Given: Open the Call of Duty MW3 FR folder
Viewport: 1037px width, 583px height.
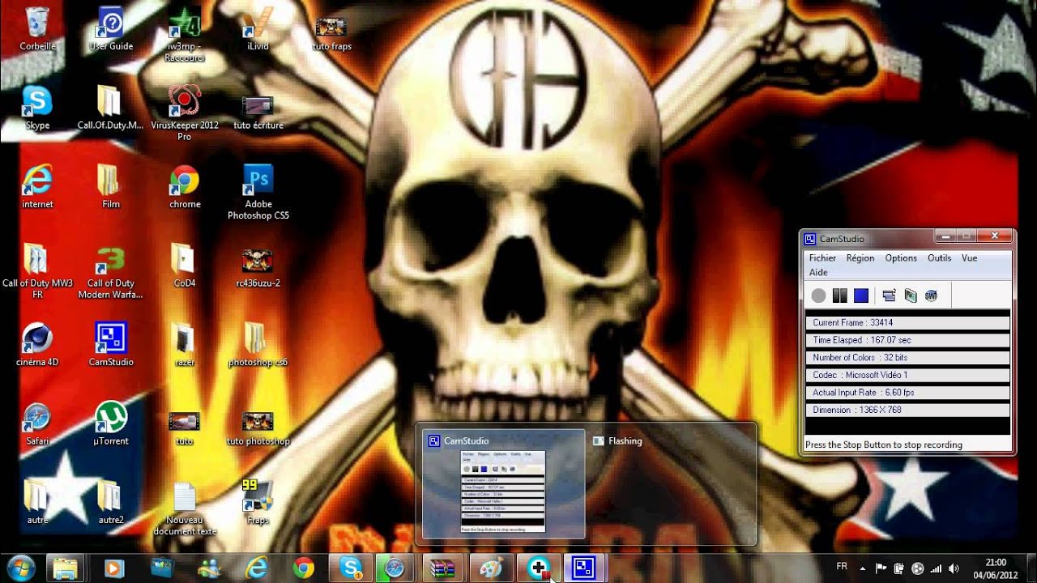Looking at the screenshot, I should click(x=37, y=271).
